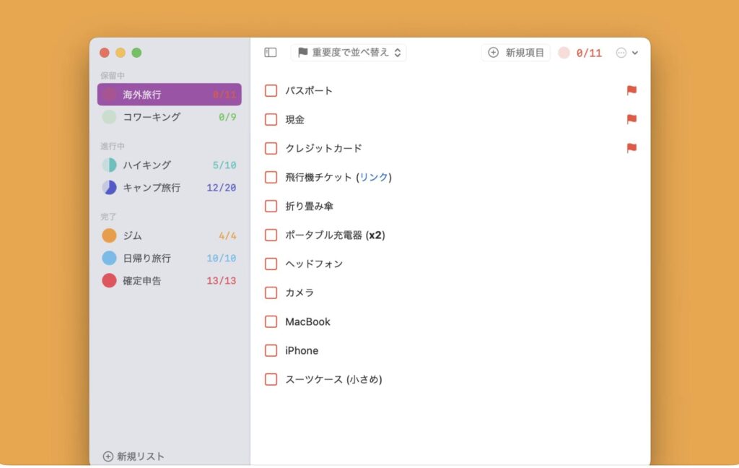
Task: Click the 新規項目 button
Action: 516,53
